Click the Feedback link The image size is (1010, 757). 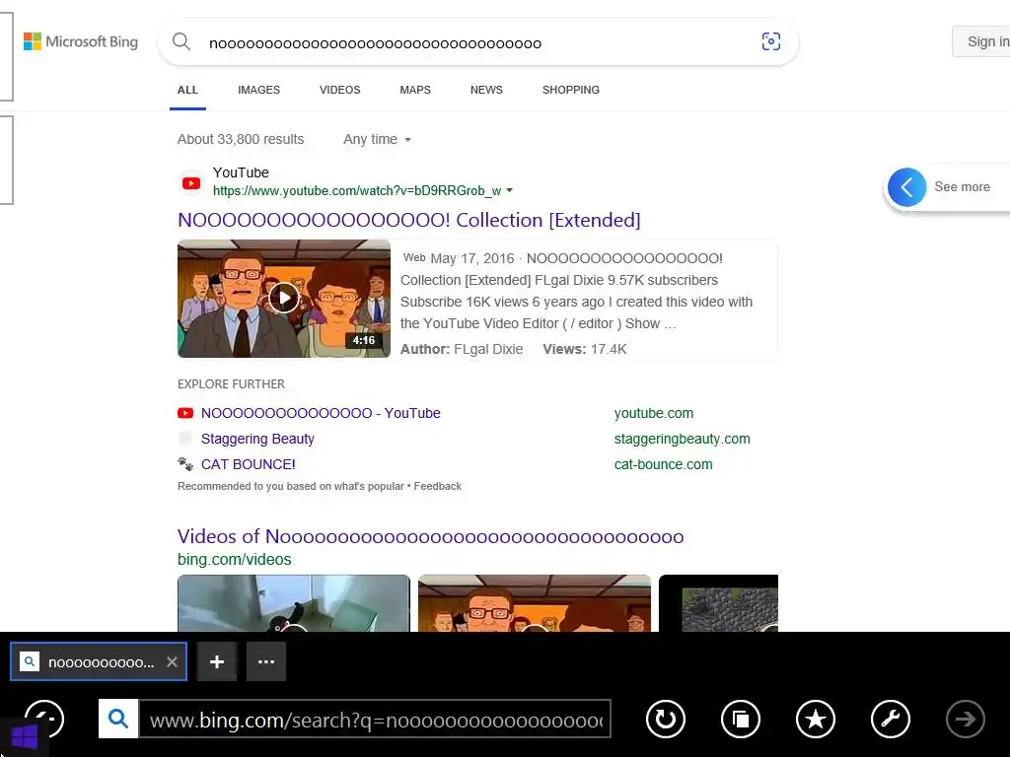[437, 486]
